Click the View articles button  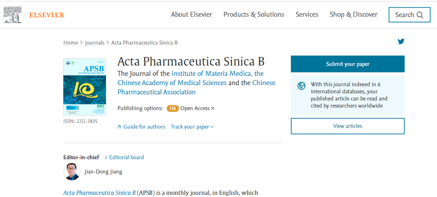tap(348, 126)
